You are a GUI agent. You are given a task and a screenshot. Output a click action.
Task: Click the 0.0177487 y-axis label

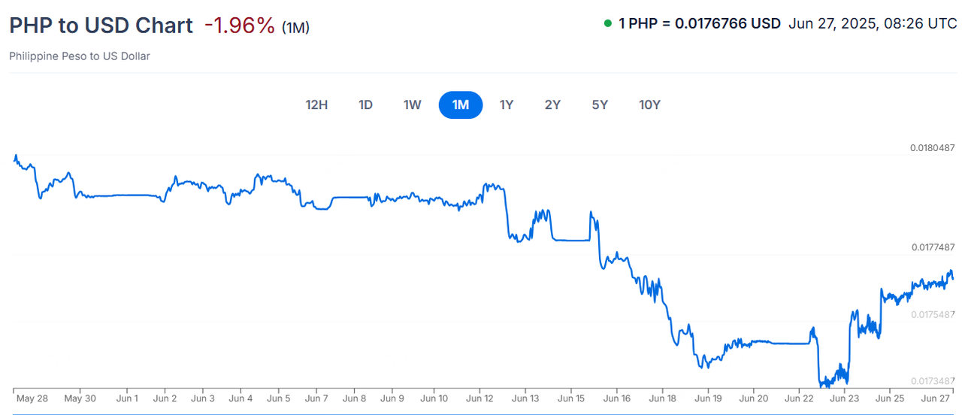[933, 247]
